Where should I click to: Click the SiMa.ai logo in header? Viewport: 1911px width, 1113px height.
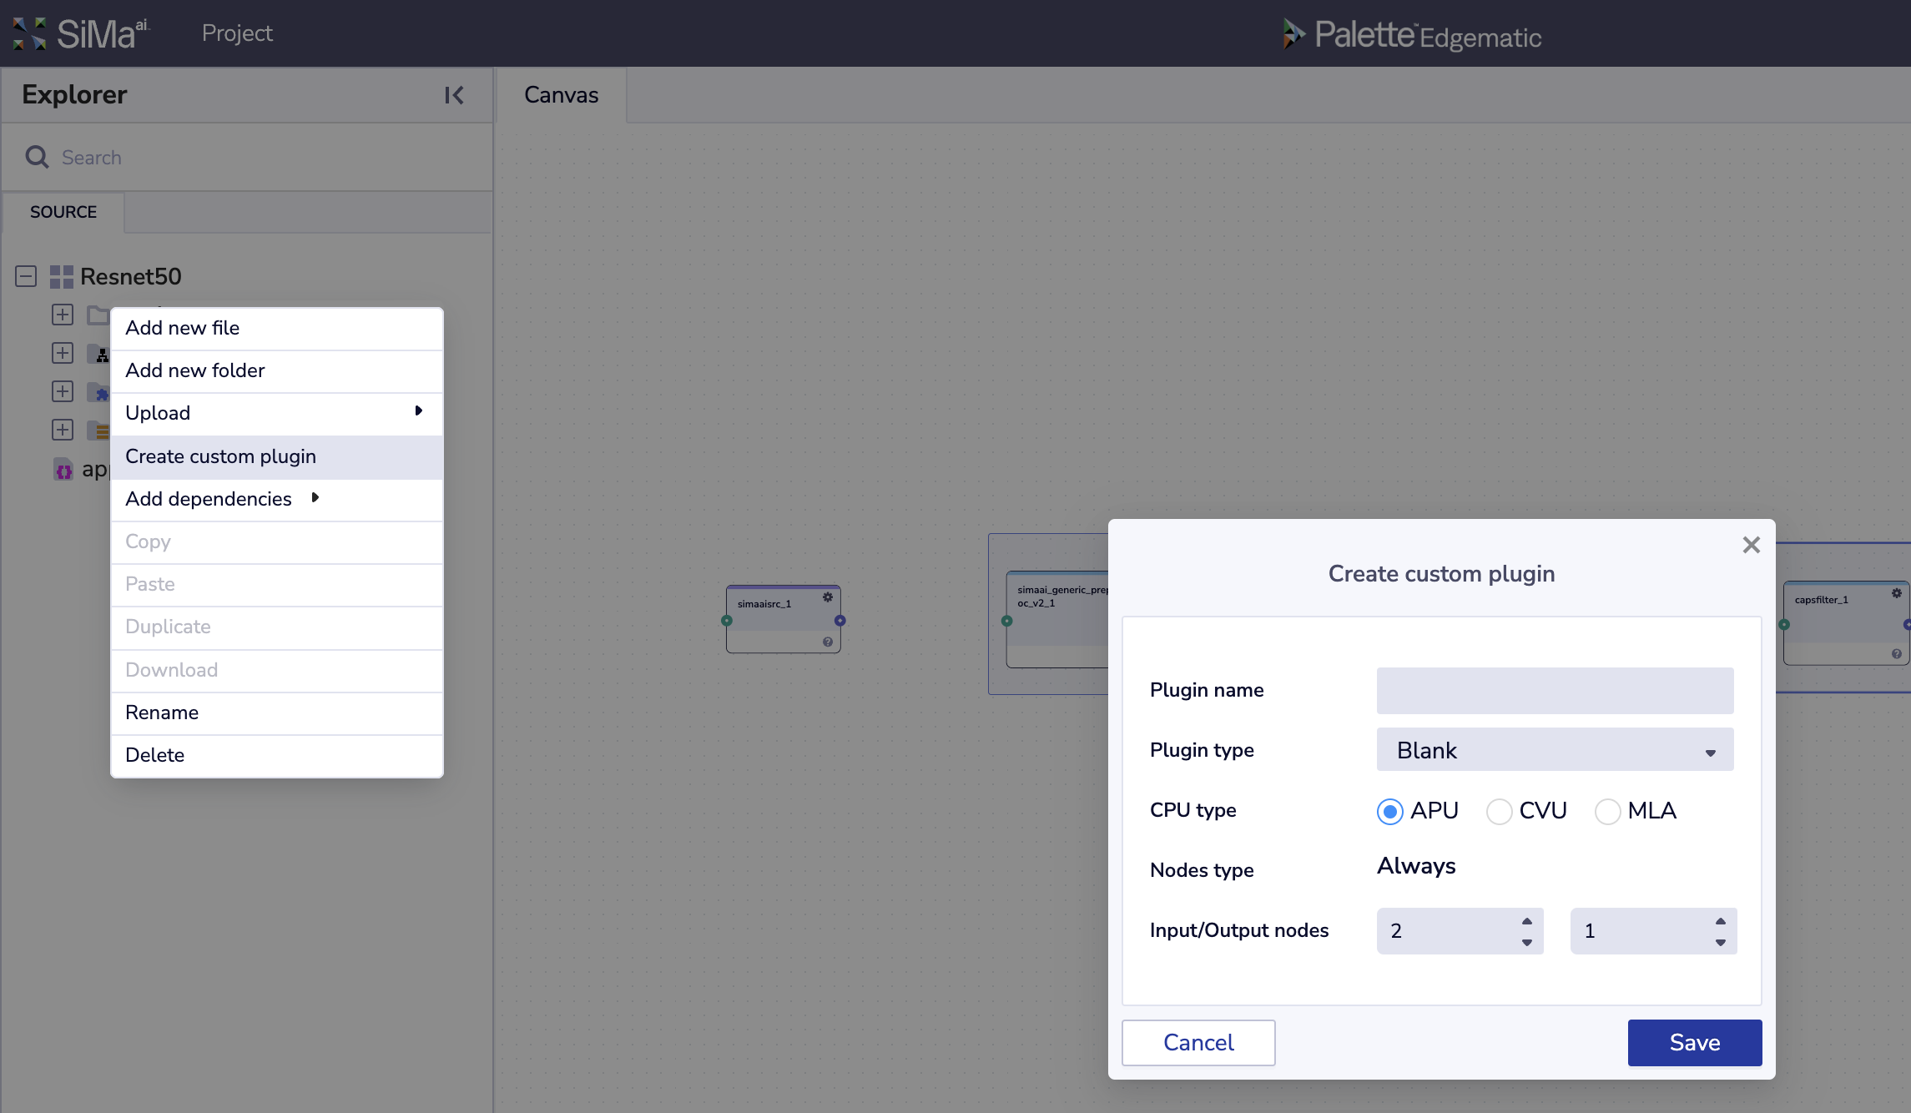click(x=81, y=33)
